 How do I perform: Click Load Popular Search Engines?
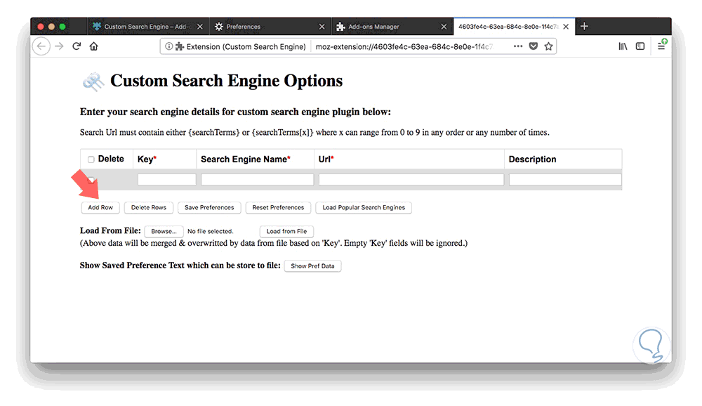[x=364, y=207]
